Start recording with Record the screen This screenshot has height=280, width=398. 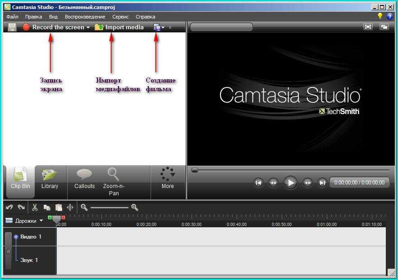click(54, 27)
